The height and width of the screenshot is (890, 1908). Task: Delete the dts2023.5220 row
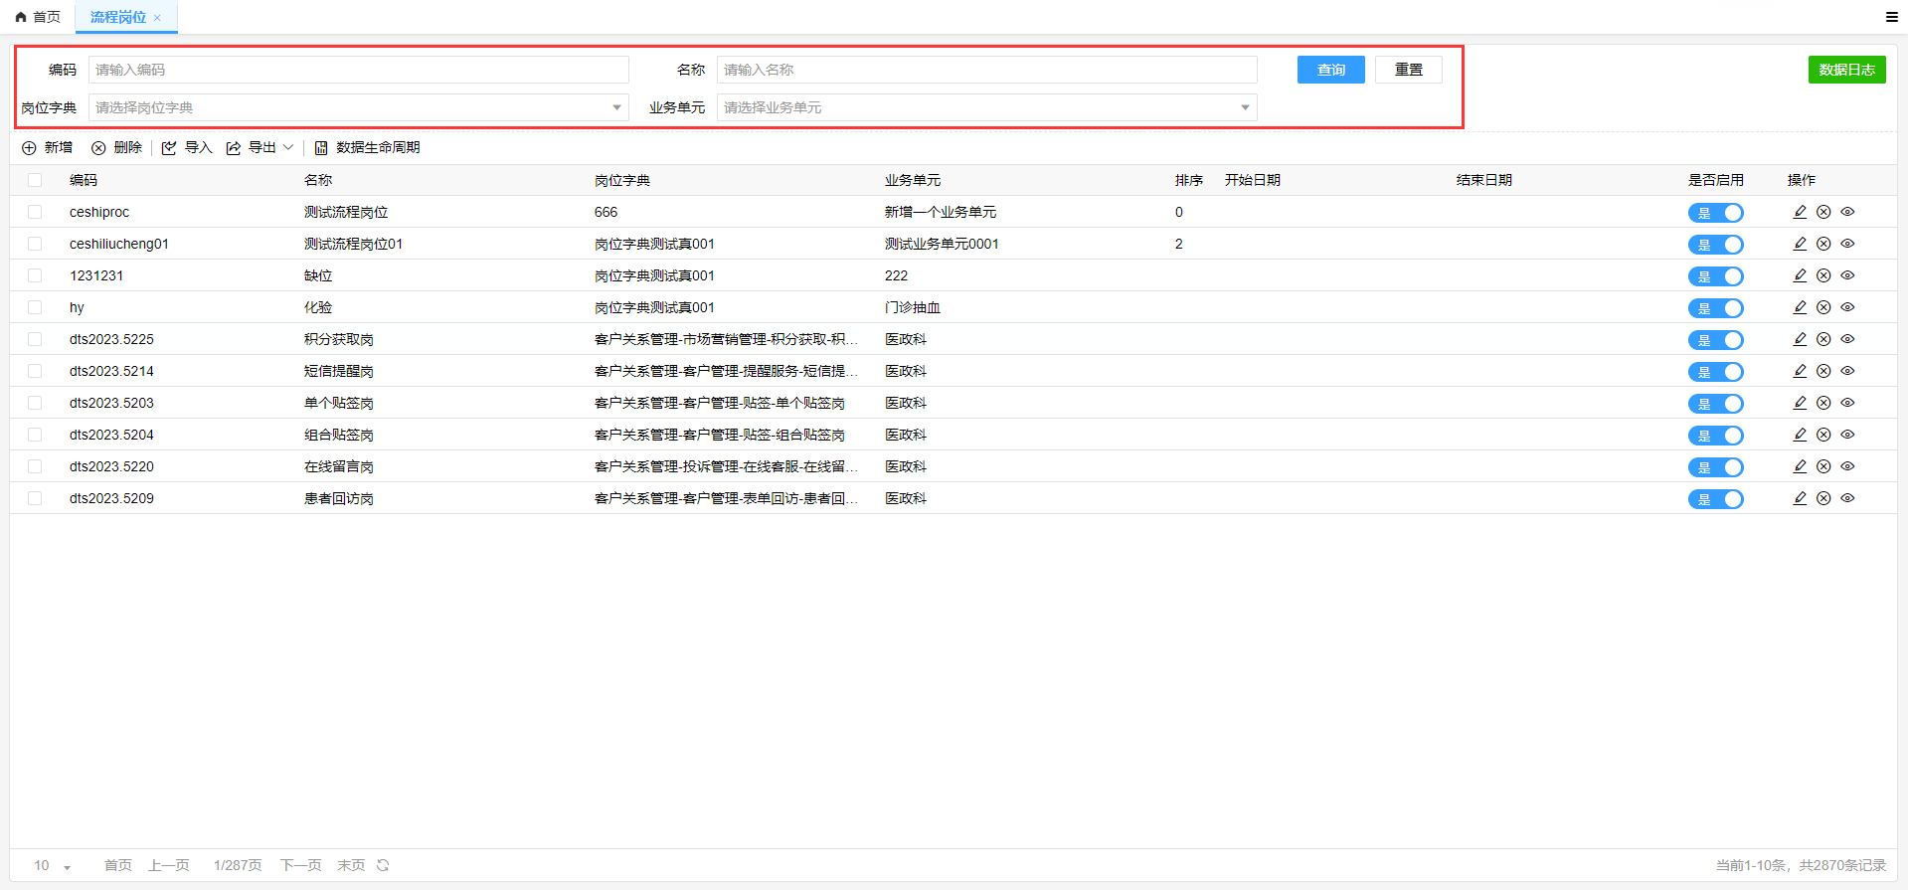1823,466
